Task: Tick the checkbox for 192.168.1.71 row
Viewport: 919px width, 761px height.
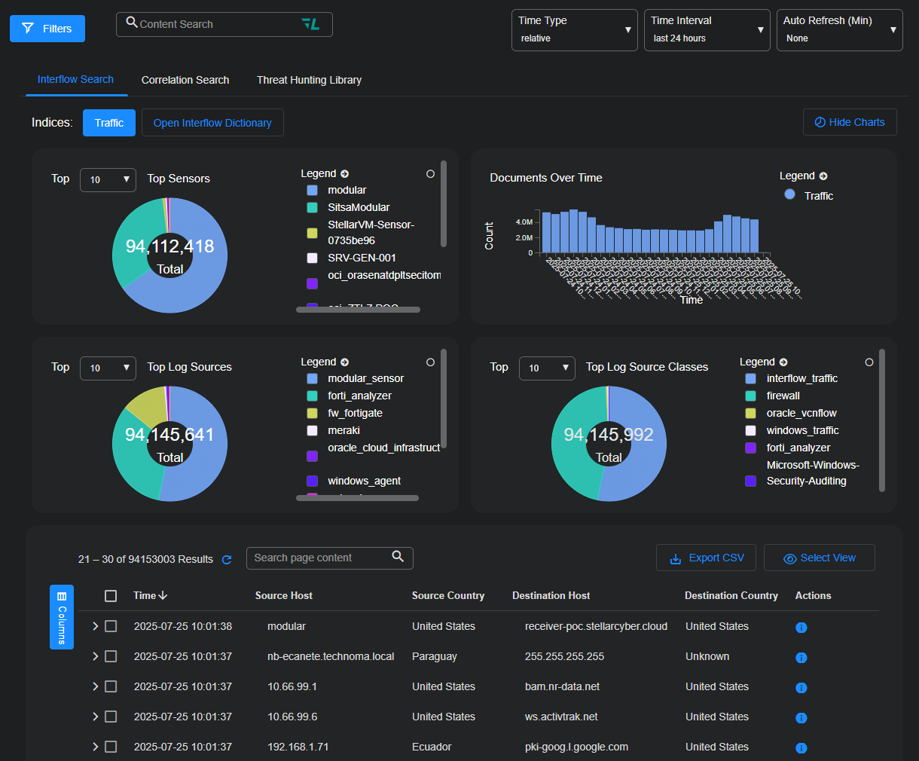Action: pyautogui.click(x=111, y=747)
